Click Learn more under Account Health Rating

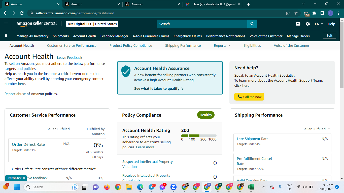point(145,147)
